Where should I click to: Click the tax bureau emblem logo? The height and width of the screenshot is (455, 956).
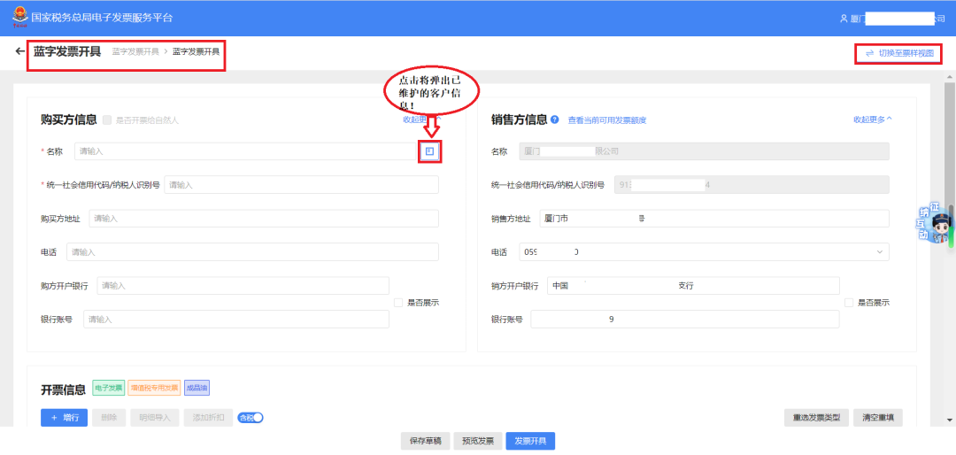(19, 18)
